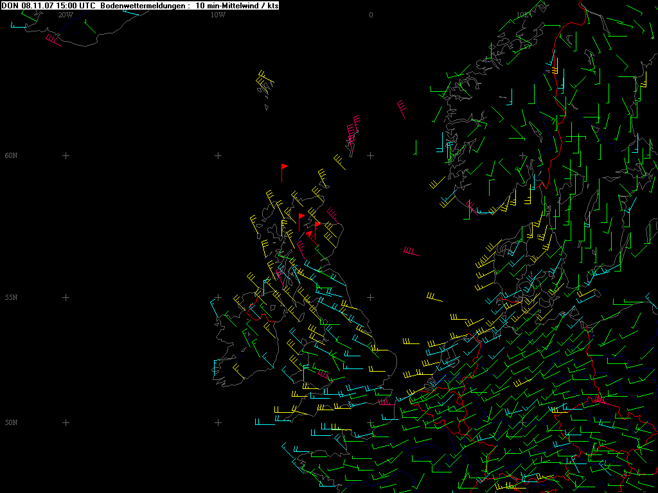Pick the magenta wind barb in English Channel

coord(386,402)
